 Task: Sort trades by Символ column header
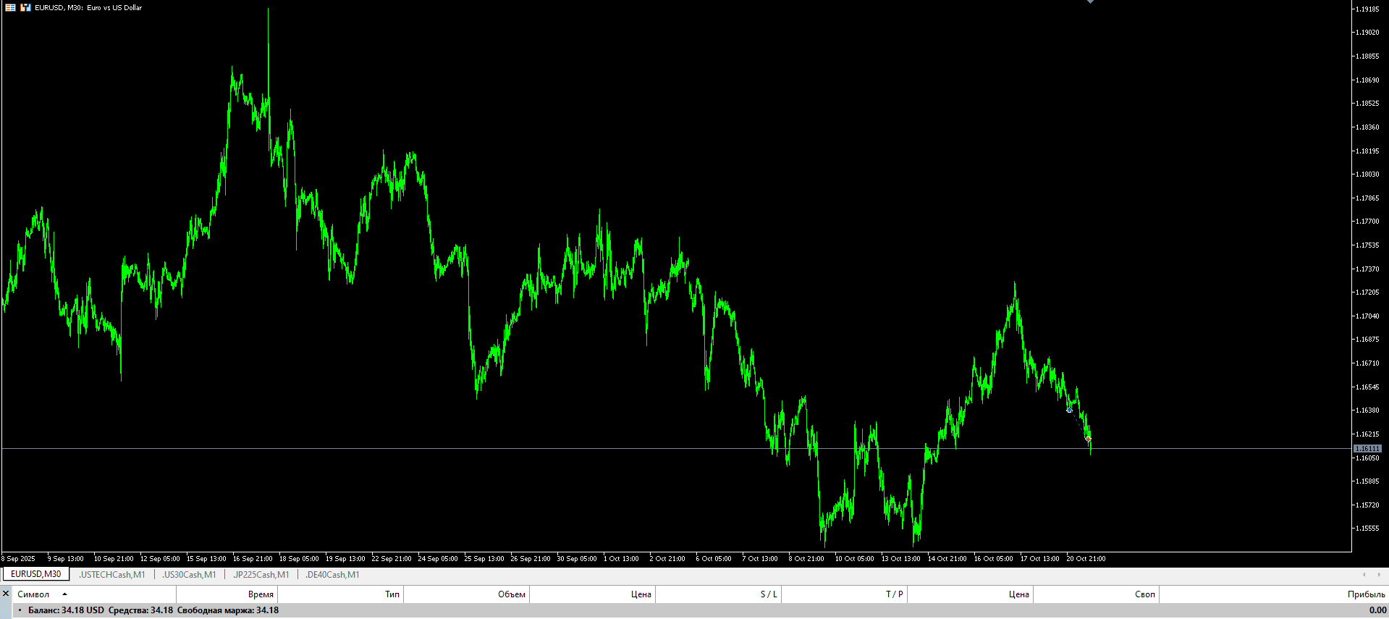pyautogui.click(x=33, y=594)
